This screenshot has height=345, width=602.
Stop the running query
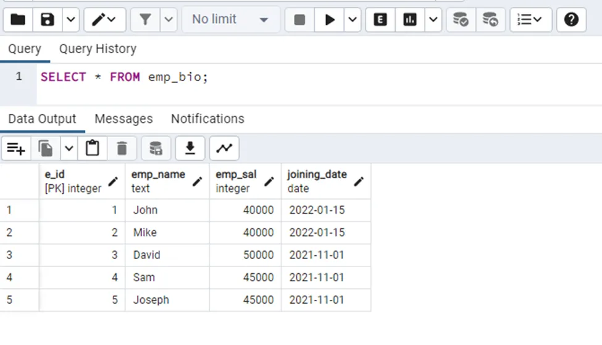(x=299, y=20)
